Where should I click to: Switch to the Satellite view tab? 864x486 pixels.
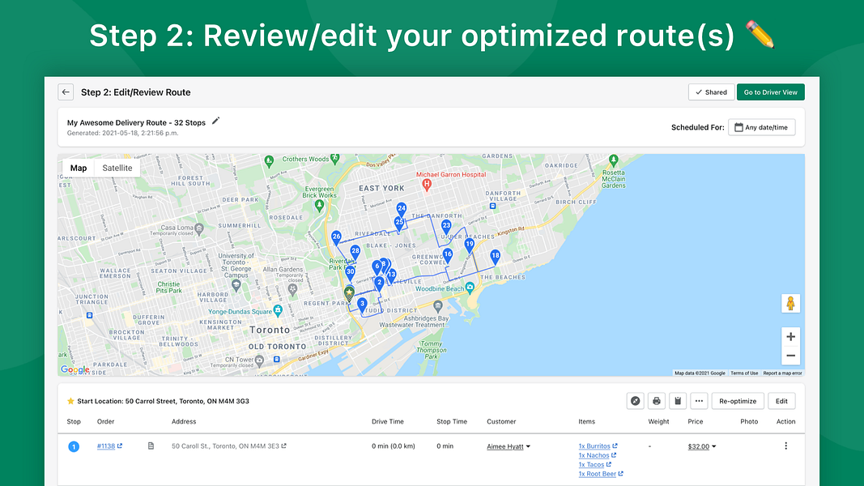(117, 168)
